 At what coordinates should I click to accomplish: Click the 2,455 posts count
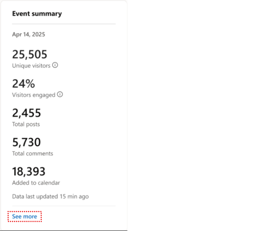pyautogui.click(x=27, y=113)
